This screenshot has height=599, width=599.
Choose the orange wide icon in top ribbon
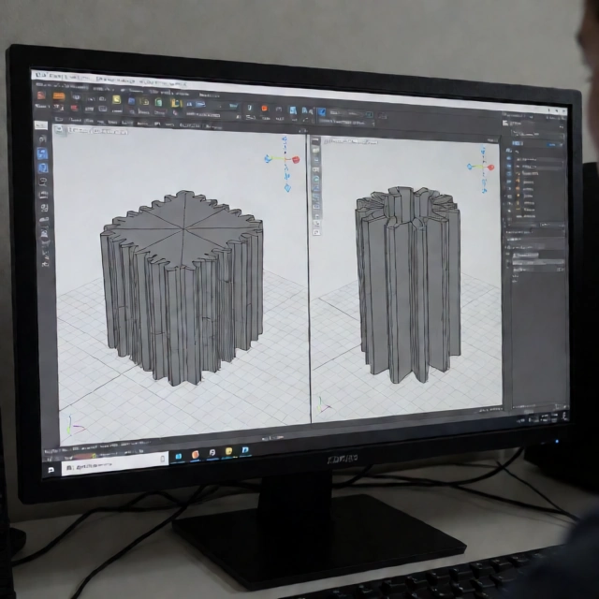click(58, 95)
